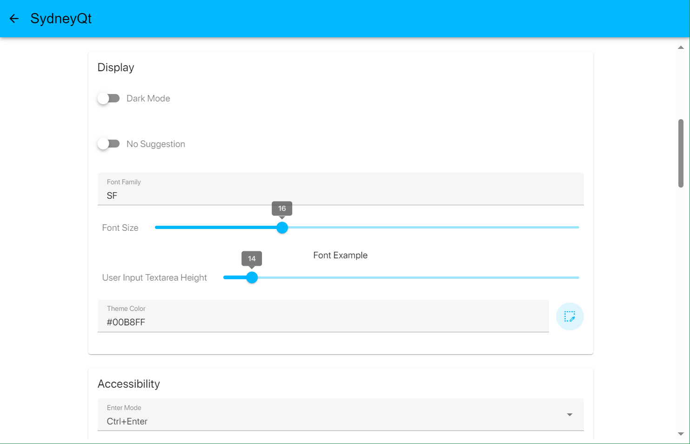Click the scrollbar up arrow
Image resolution: width=690 pixels, height=444 pixels.
681,47
